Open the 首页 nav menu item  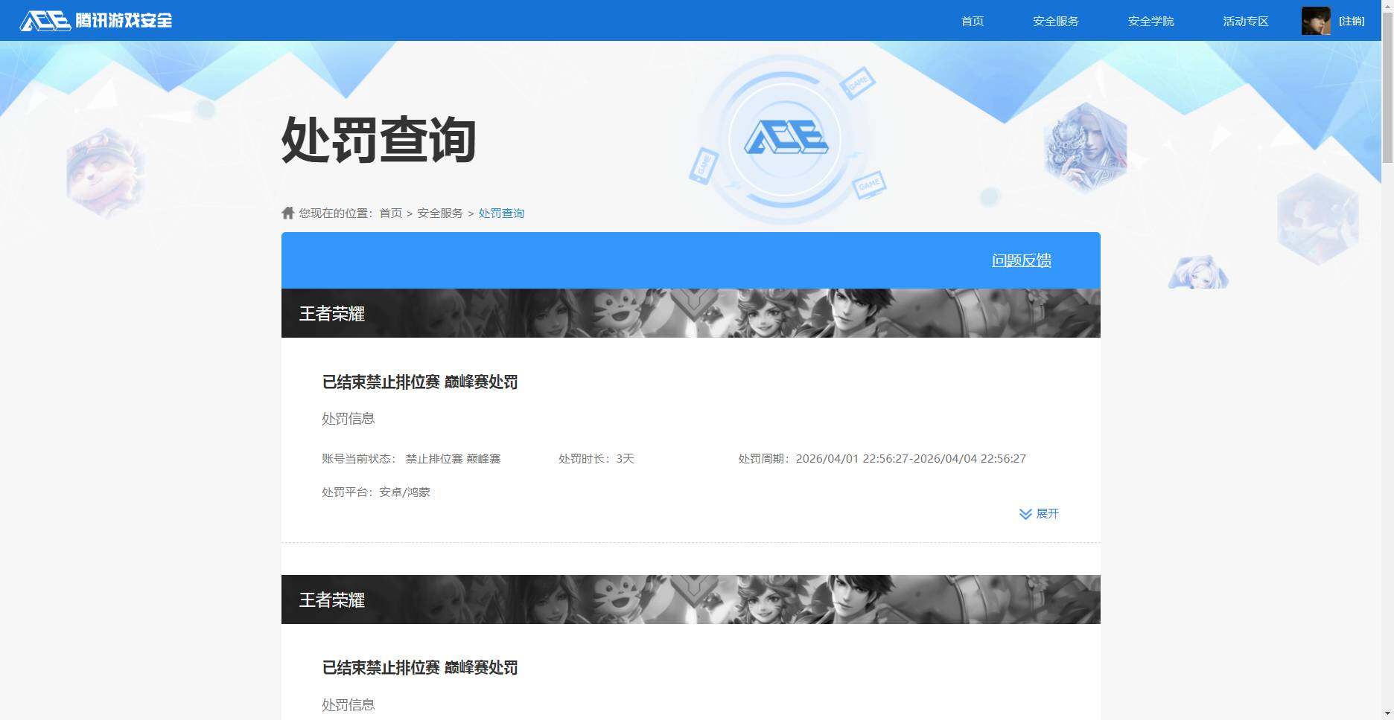(972, 21)
